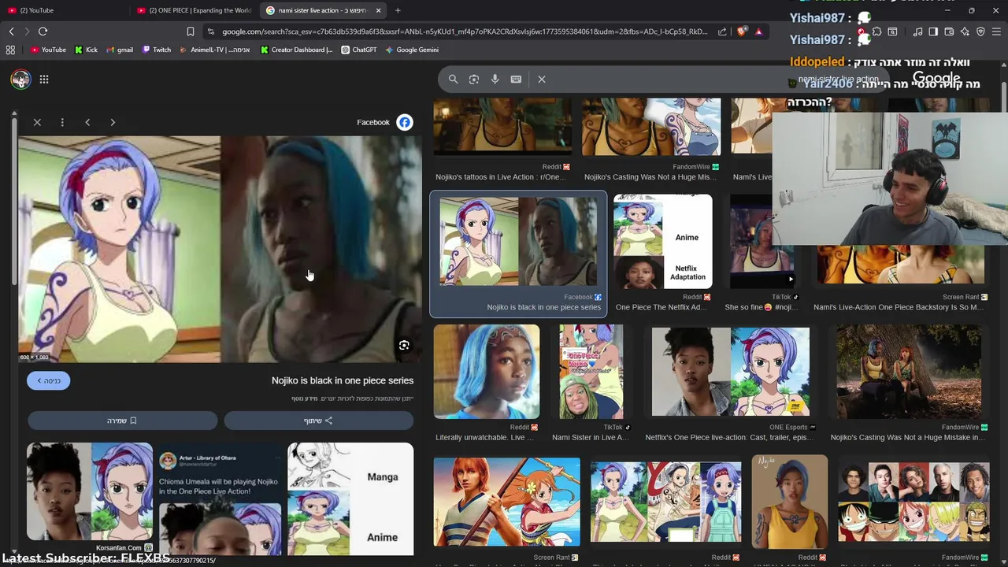1008x567 pixels.
Task: Open the browser extensions puzzle icon
Action: click(876, 31)
